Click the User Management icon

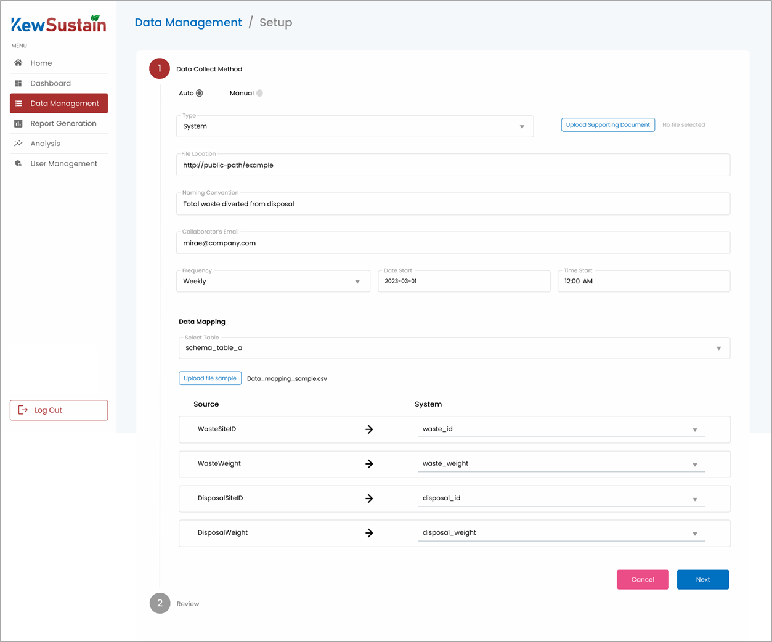[x=18, y=164]
